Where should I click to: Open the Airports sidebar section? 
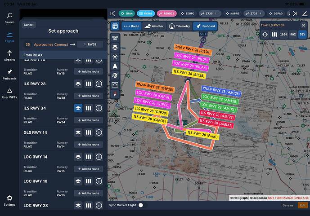(x=9, y=56)
